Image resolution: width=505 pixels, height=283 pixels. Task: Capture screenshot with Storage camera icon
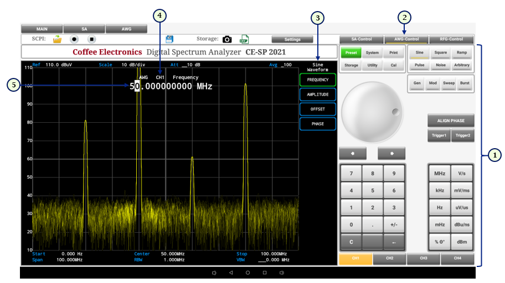227,39
